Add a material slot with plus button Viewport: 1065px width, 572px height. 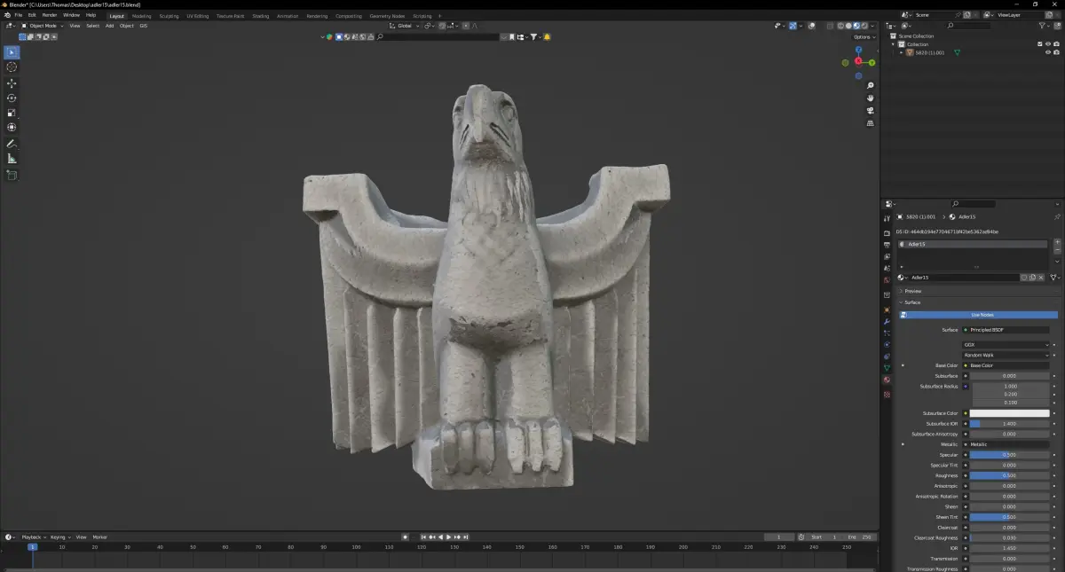1057,242
